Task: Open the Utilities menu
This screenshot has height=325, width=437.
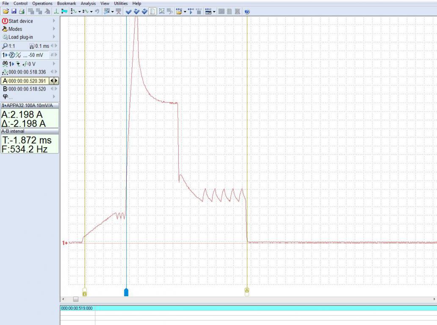Action: tap(121, 3)
